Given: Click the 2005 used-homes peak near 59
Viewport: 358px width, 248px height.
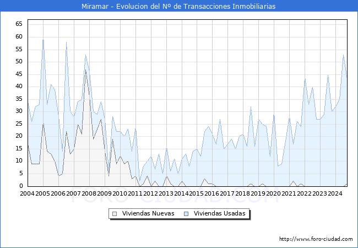Looking at the screenshot, I should [x=43, y=40].
